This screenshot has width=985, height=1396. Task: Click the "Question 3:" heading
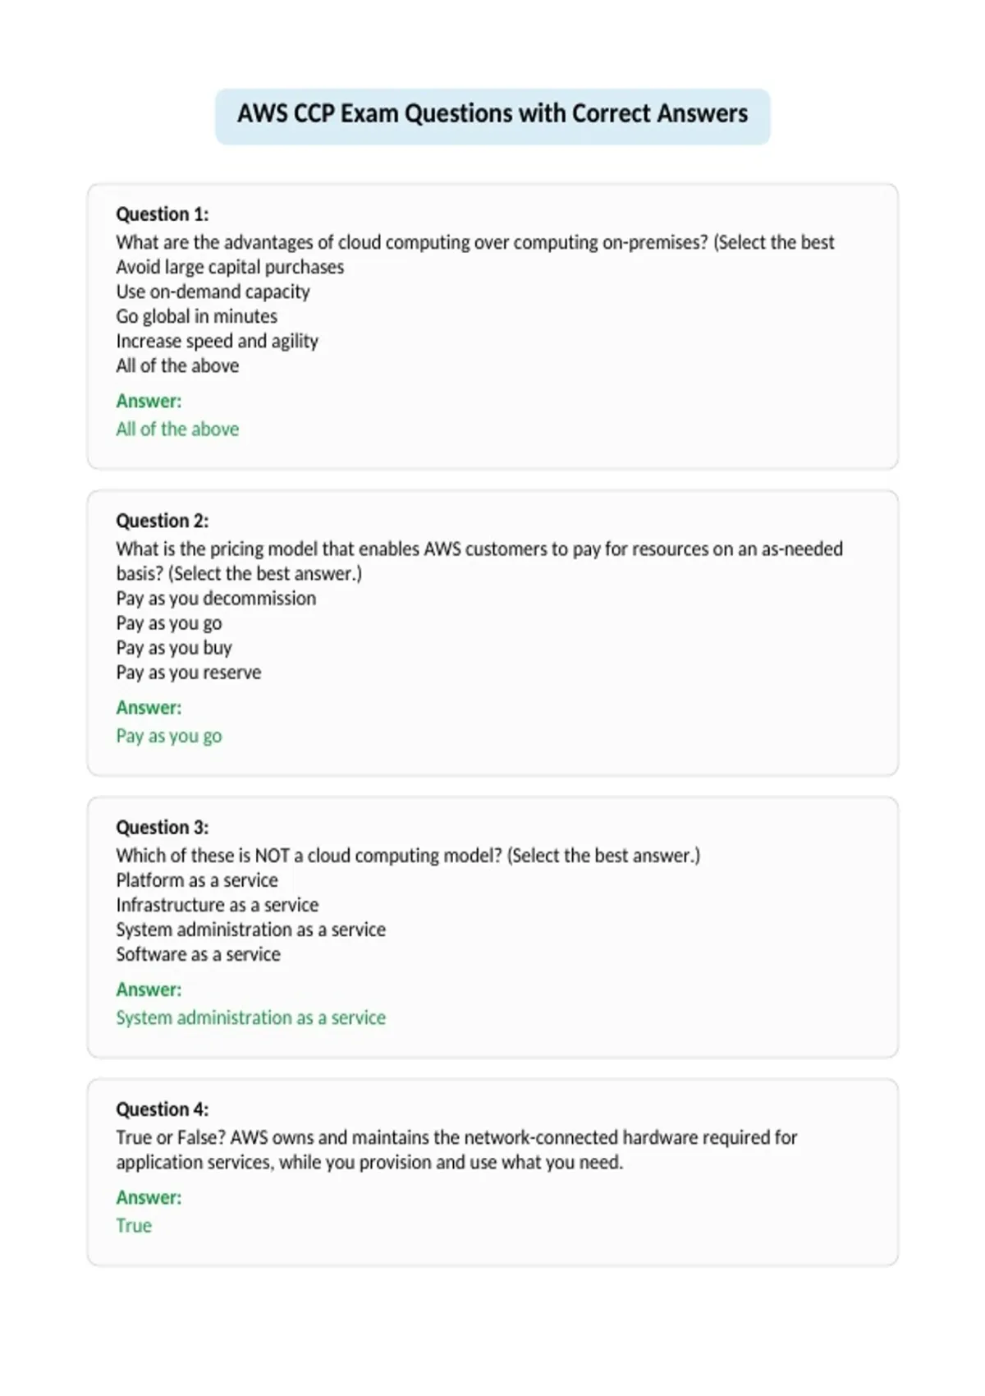click(163, 827)
